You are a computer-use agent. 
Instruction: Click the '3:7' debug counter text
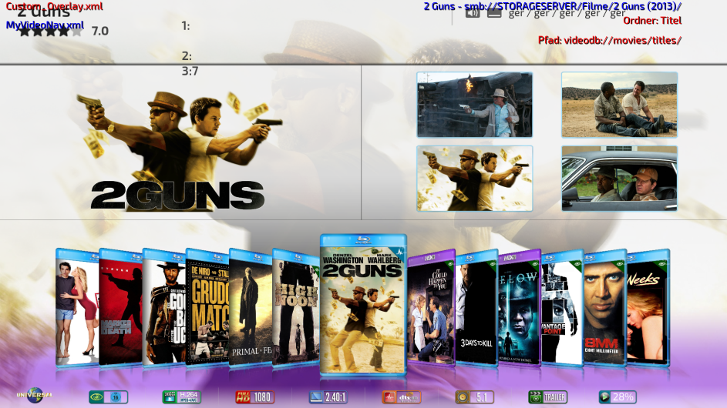(190, 71)
